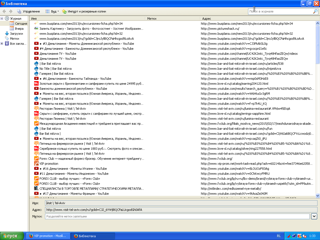This screenshot has height=240, width=320.
Task: Click the Метки tags input field
Action: pos(177,216)
